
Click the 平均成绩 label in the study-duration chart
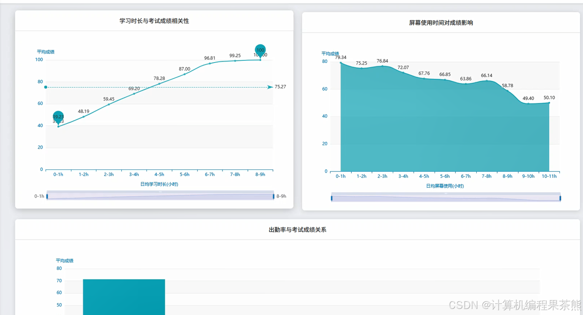click(46, 52)
